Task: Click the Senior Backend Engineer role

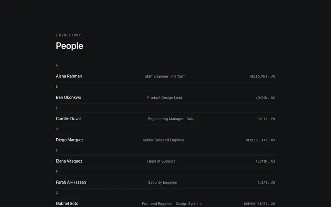Action: [163, 140]
